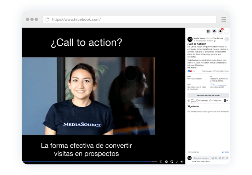Open the comment-as identity selector dropdown
Viewport: 252px width, 175px height.
pyautogui.click(x=226, y=101)
